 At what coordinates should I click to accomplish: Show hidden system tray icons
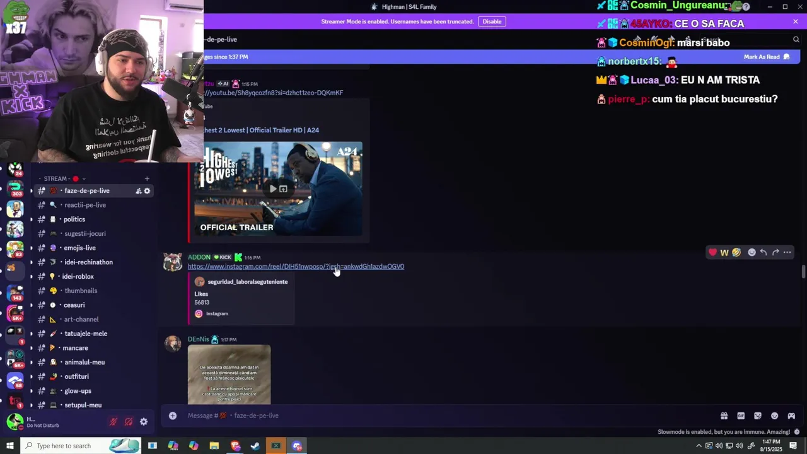(x=699, y=446)
